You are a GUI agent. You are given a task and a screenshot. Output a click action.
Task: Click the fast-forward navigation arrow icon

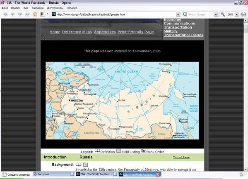(x=27, y=14)
